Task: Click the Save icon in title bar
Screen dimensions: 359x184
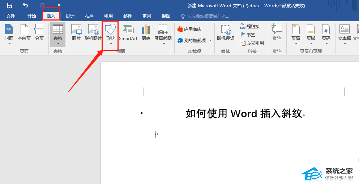Action: pyautogui.click(x=10, y=5)
